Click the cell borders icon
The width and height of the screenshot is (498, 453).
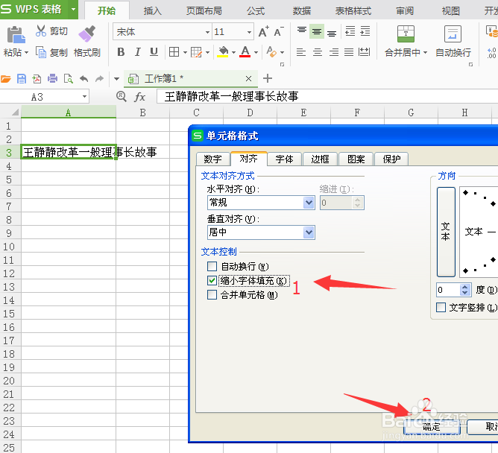[174, 51]
